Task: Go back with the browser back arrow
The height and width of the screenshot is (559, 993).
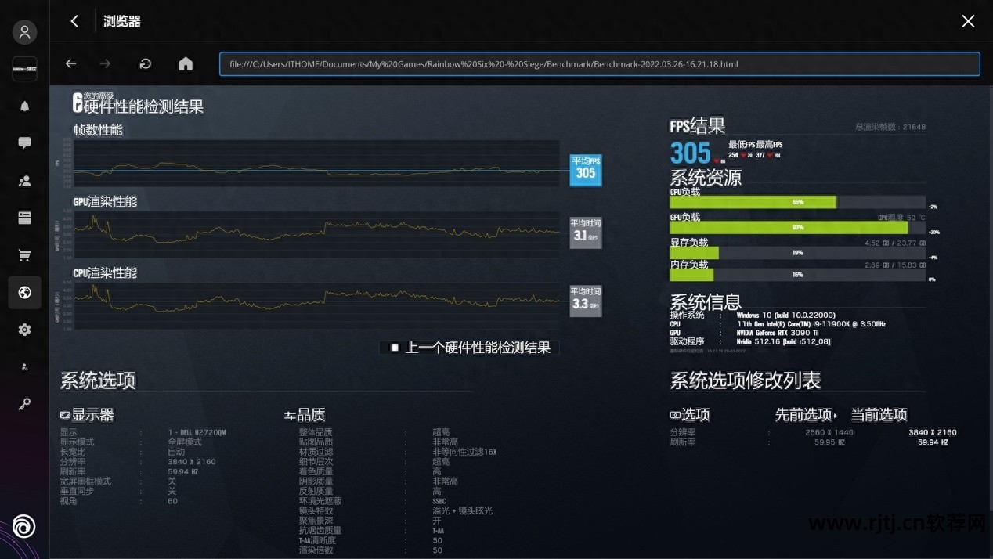Action: pos(70,63)
